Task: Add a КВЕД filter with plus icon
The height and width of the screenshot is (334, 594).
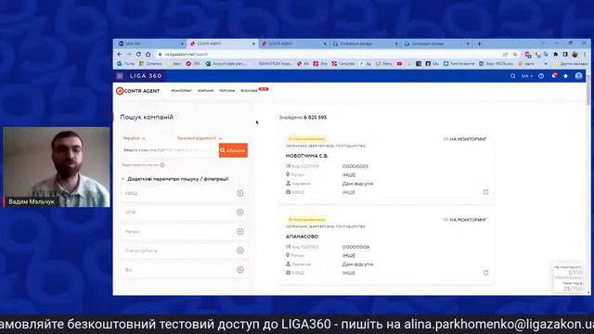Action: 239,194
